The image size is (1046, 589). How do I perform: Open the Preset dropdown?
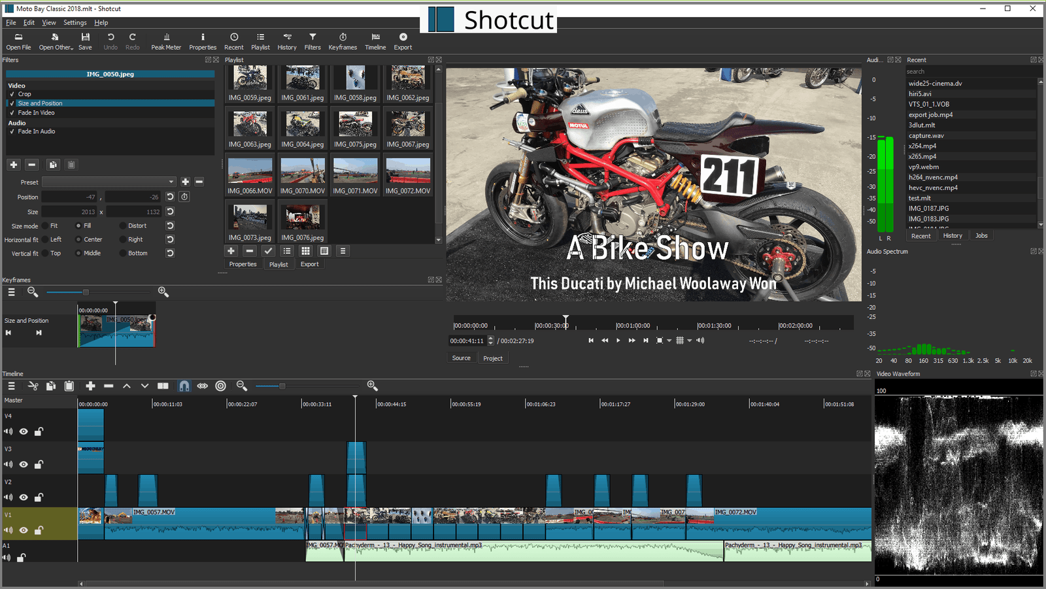(x=109, y=182)
